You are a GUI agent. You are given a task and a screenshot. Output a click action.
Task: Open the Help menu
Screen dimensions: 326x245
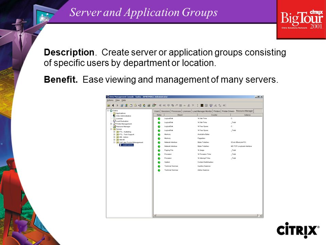[124, 100]
